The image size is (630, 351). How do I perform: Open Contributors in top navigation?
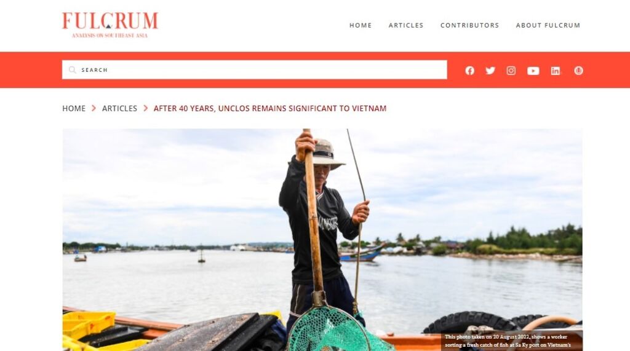(x=469, y=25)
